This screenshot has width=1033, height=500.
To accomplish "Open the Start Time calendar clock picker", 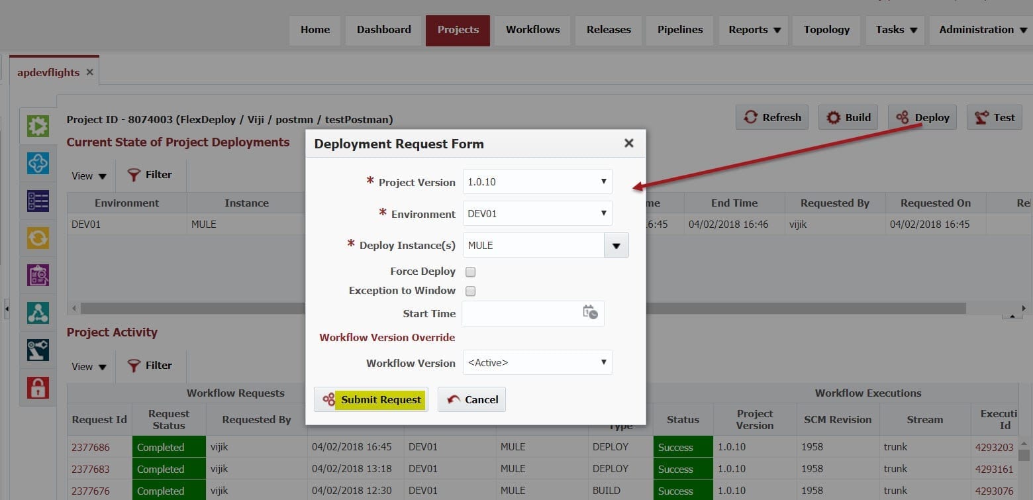I will pos(590,313).
